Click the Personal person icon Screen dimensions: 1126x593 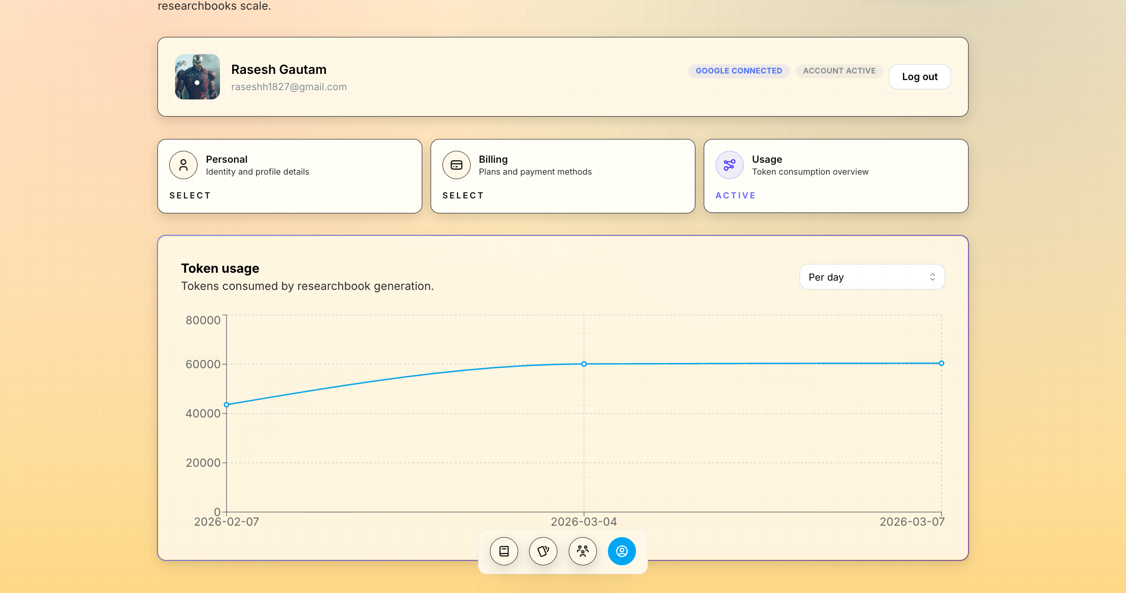pyautogui.click(x=183, y=165)
